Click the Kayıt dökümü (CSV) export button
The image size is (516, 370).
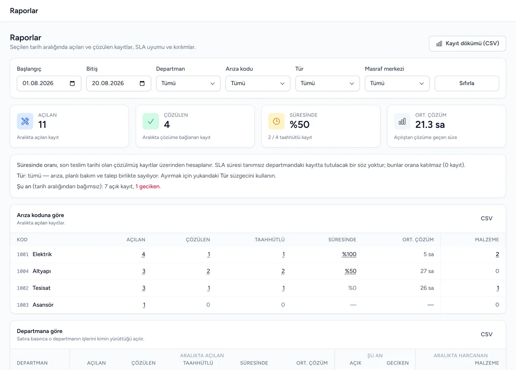click(467, 44)
